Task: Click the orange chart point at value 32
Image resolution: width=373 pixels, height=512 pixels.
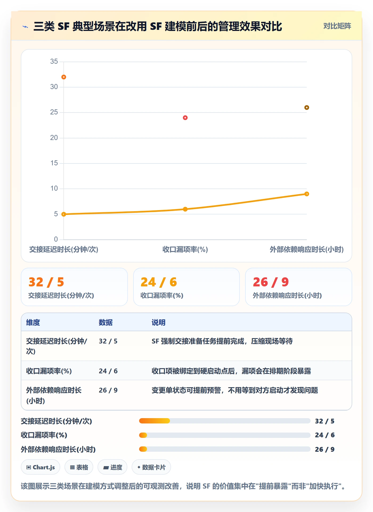Action: point(64,77)
